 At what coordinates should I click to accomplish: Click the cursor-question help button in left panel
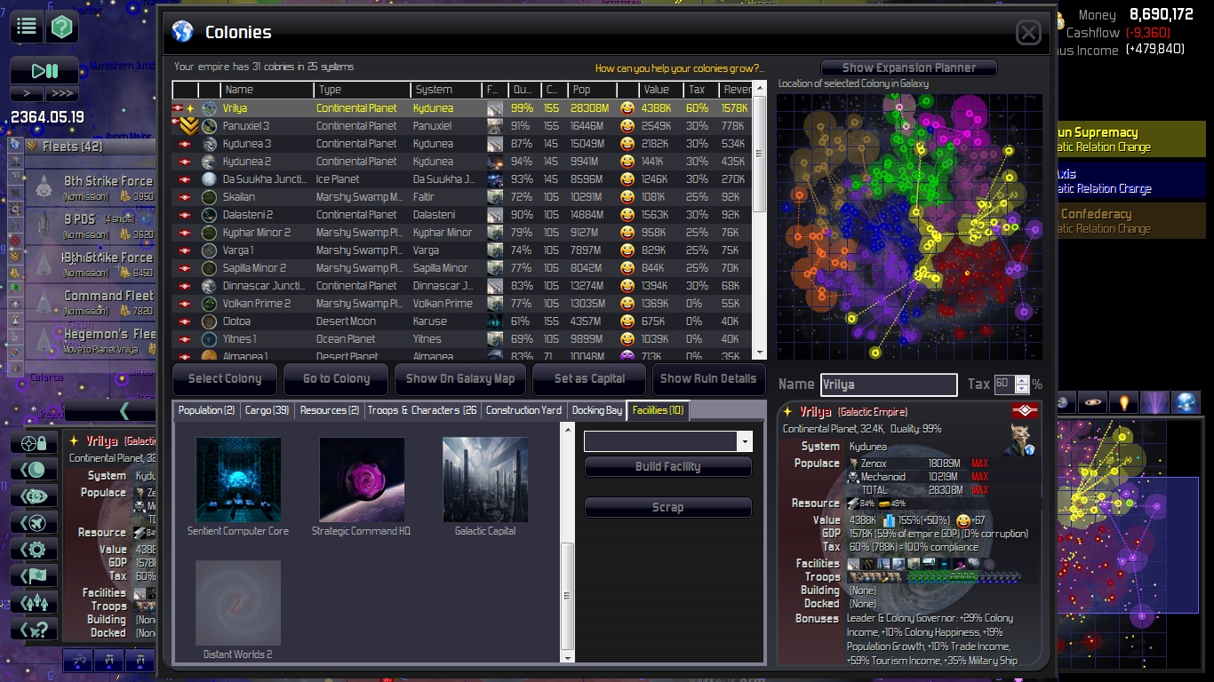point(34,629)
